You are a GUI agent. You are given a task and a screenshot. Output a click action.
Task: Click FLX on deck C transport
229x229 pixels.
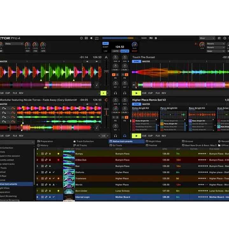tap(15, 136)
